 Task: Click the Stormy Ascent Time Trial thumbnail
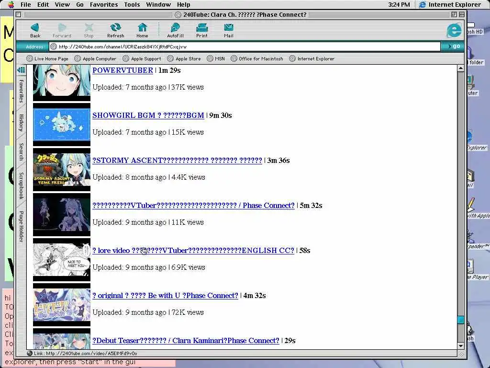click(62, 170)
